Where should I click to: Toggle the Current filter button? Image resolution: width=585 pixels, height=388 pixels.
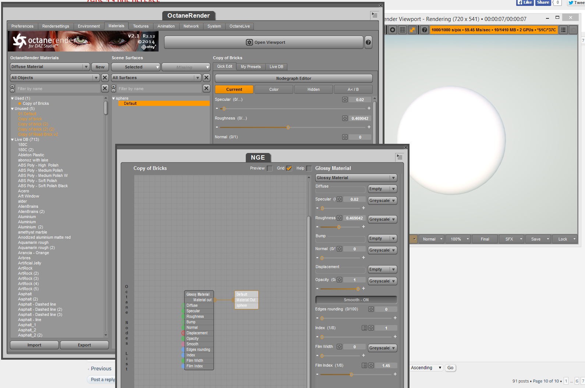click(234, 89)
